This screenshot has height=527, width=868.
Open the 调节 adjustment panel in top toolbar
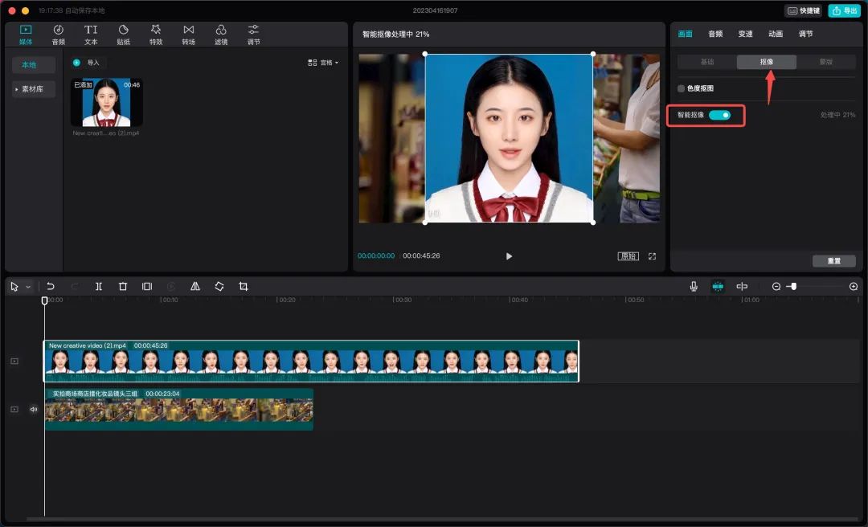[x=253, y=35]
